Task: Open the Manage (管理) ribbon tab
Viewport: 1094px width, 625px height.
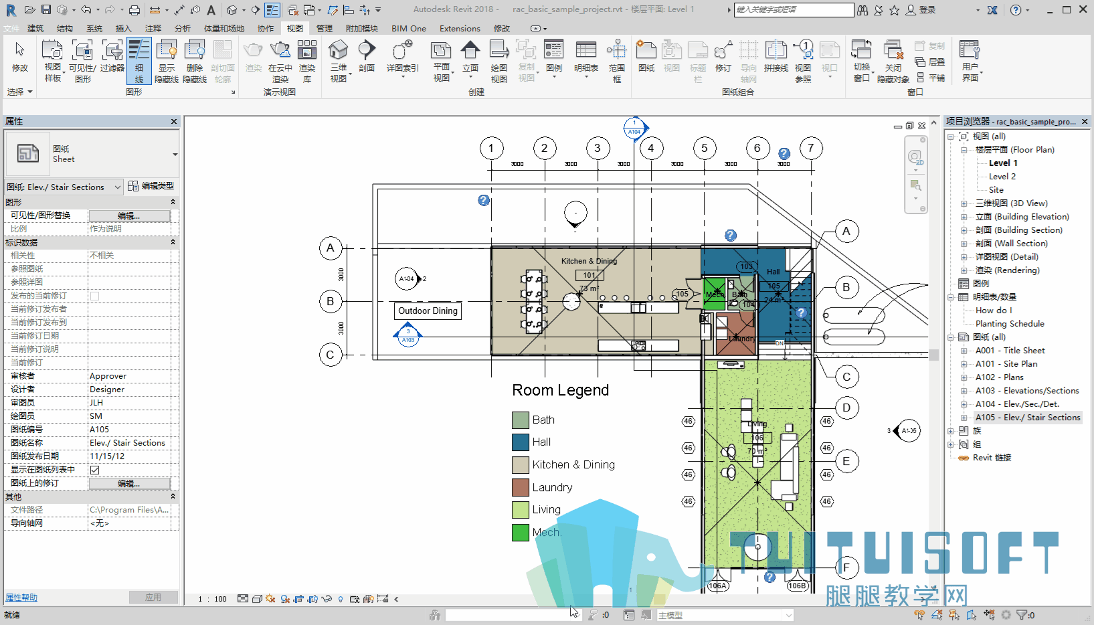Action: coord(325,28)
